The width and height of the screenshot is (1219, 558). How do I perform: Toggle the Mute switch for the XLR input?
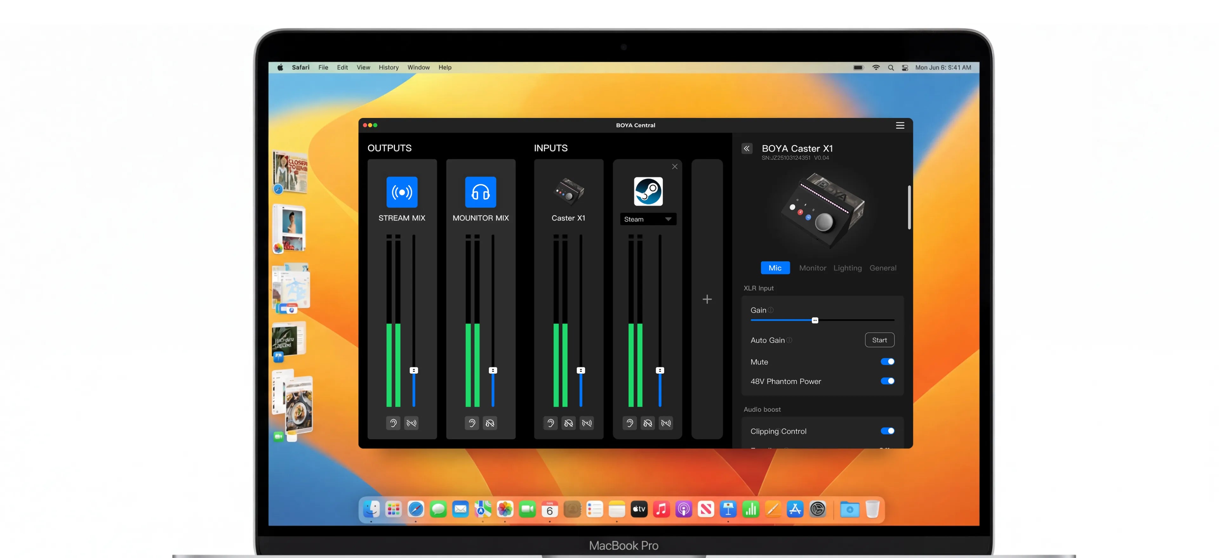point(887,361)
